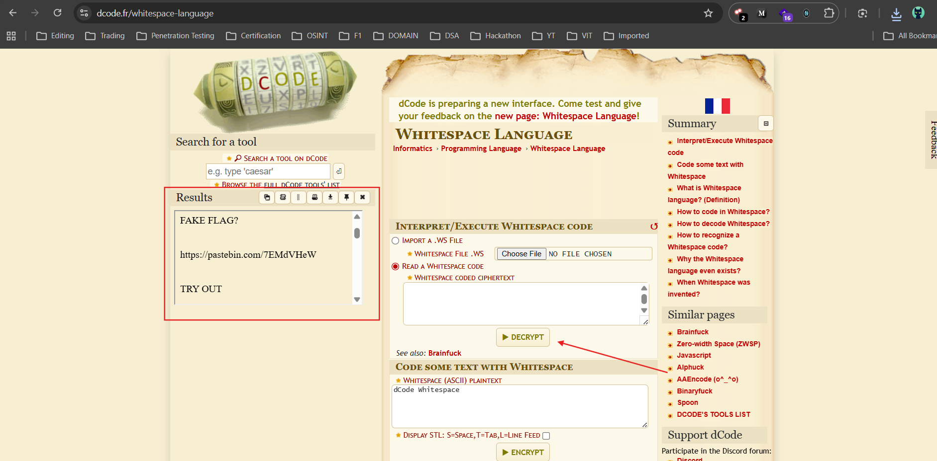Click the dotted-column icon in Results toolbar
The height and width of the screenshot is (461, 937).
point(299,197)
